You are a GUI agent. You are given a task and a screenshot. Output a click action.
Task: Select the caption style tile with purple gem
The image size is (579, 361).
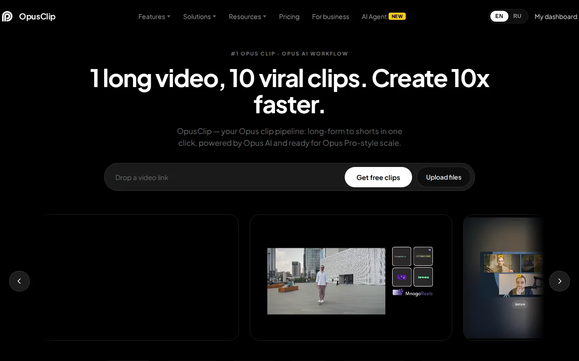(x=423, y=256)
